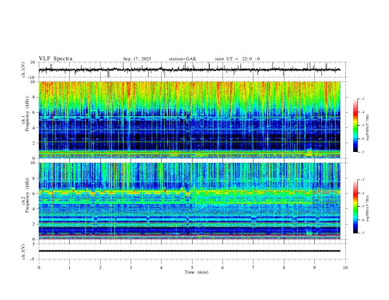Click the time axis tick label "7"
The image size is (389, 300).
253,268
